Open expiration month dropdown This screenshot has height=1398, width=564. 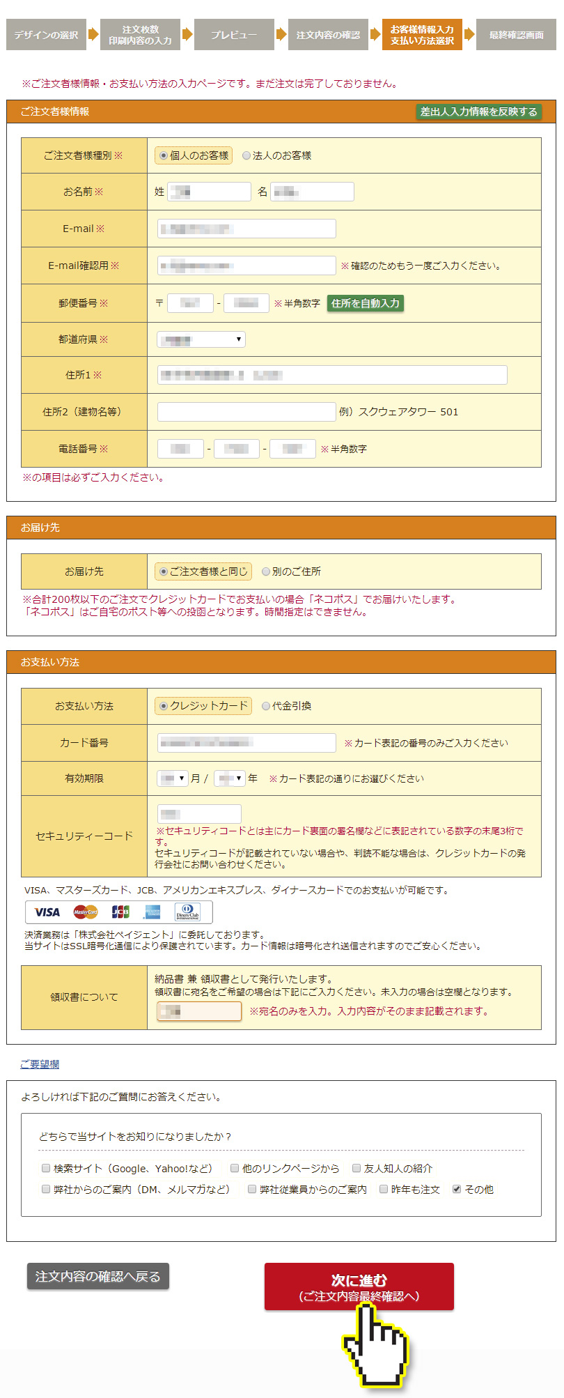coord(173,778)
